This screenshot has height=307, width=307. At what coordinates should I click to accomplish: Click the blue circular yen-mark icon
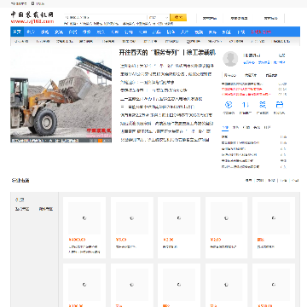[229, 105]
